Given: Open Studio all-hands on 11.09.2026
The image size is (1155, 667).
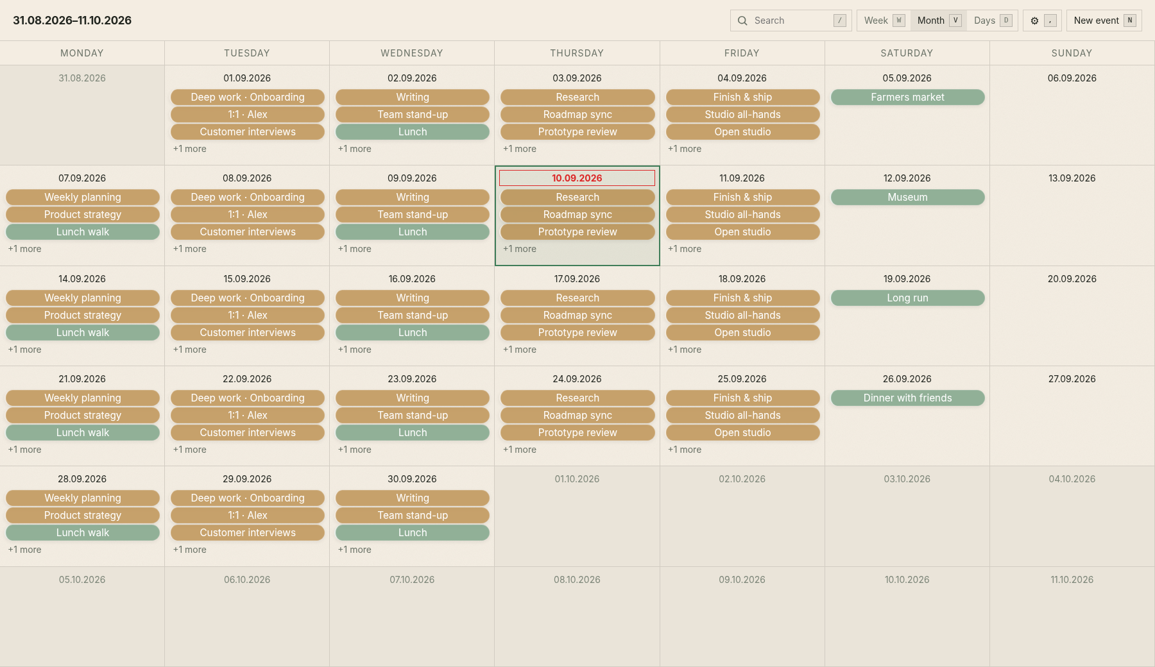Looking at the screenshot, I should 742,214.
